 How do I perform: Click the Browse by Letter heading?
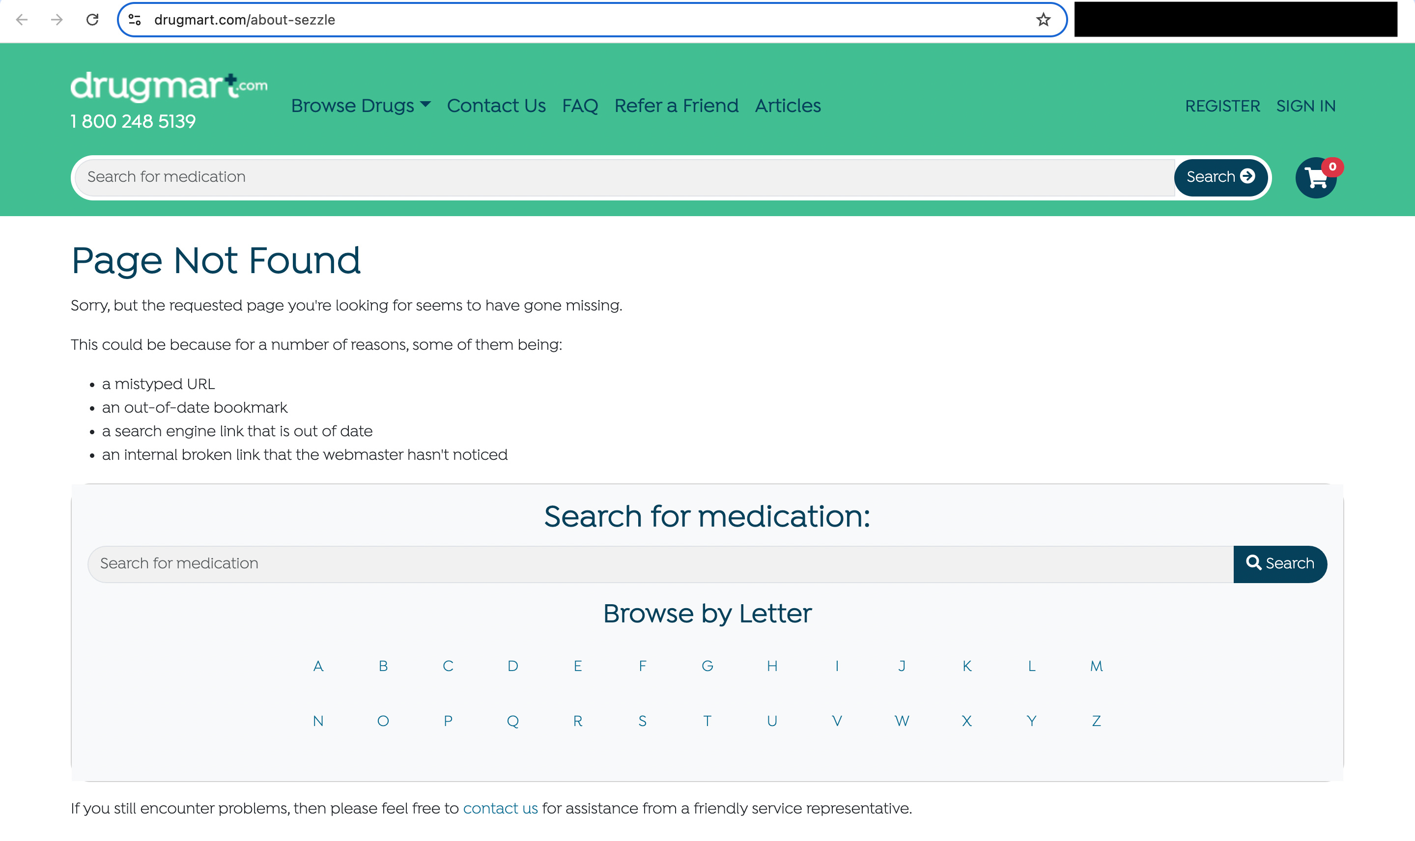tap(707, 614)
